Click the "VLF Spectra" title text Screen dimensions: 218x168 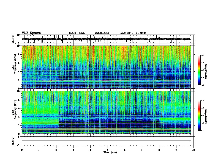click(x=31, y=33)
